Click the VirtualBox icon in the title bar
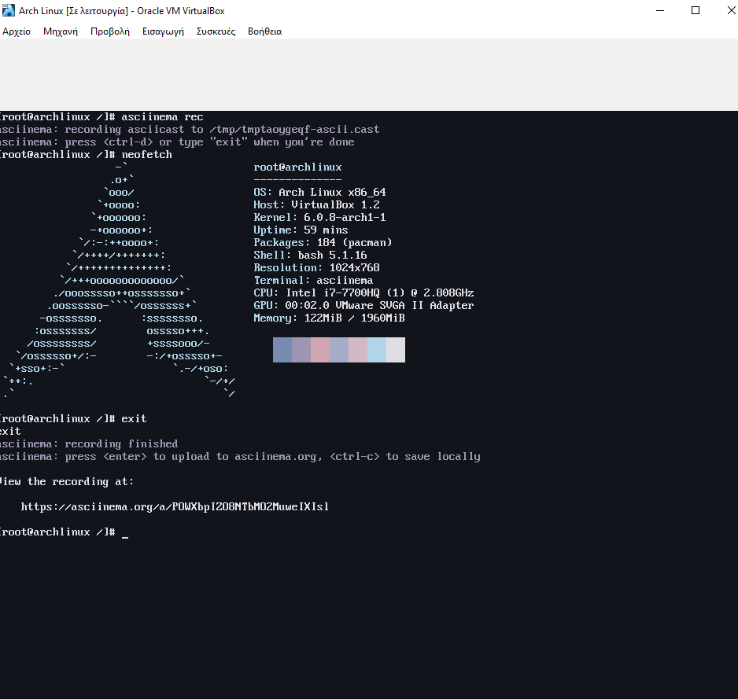 pyautogui.click(x=9, y=10)
